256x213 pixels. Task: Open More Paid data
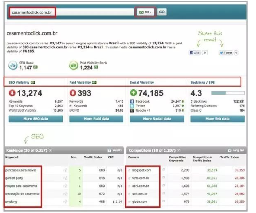[97, 119]
